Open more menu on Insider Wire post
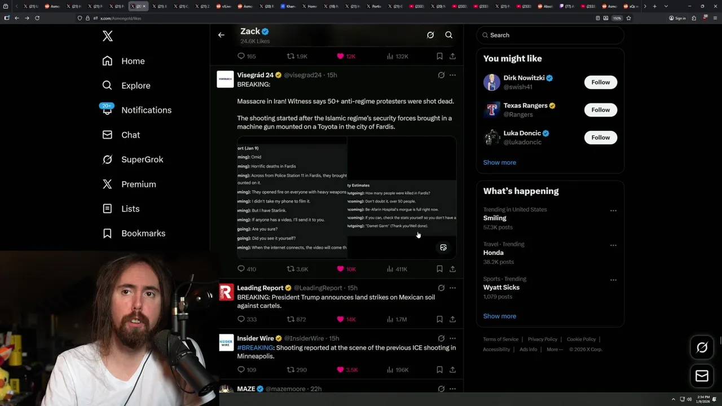The width and height of the screenshot is (722, 406). coord(452,338)
